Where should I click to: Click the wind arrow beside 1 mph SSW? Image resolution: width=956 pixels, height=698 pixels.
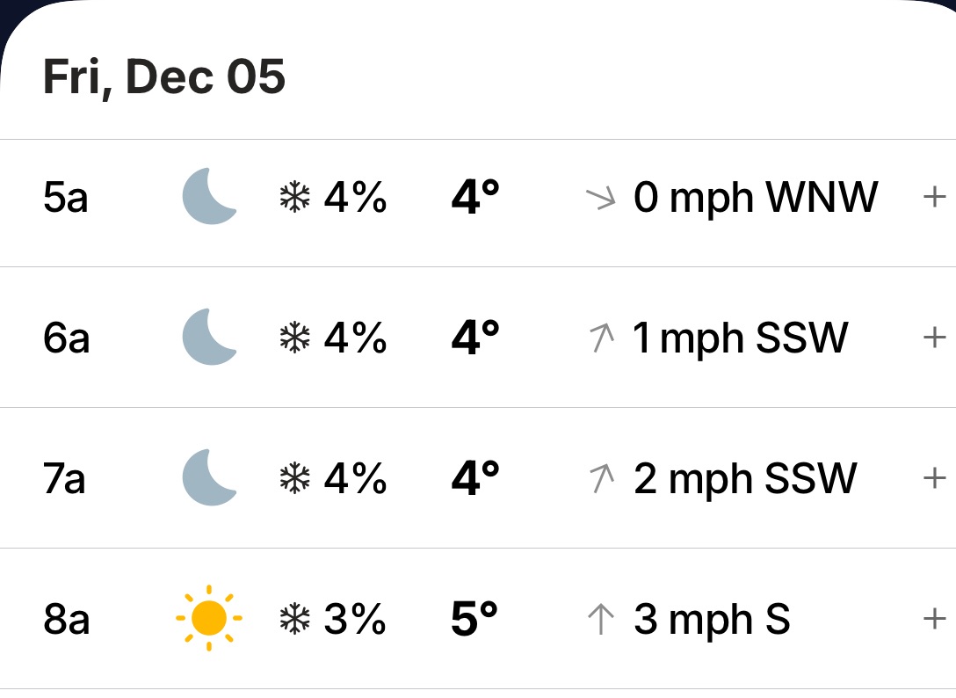[x=601, y=338]
